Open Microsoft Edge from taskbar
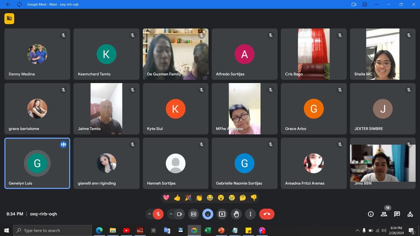 [99, 231]
